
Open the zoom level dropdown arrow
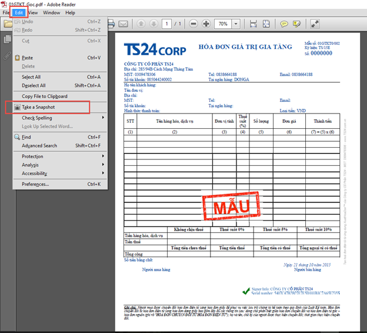236,24
